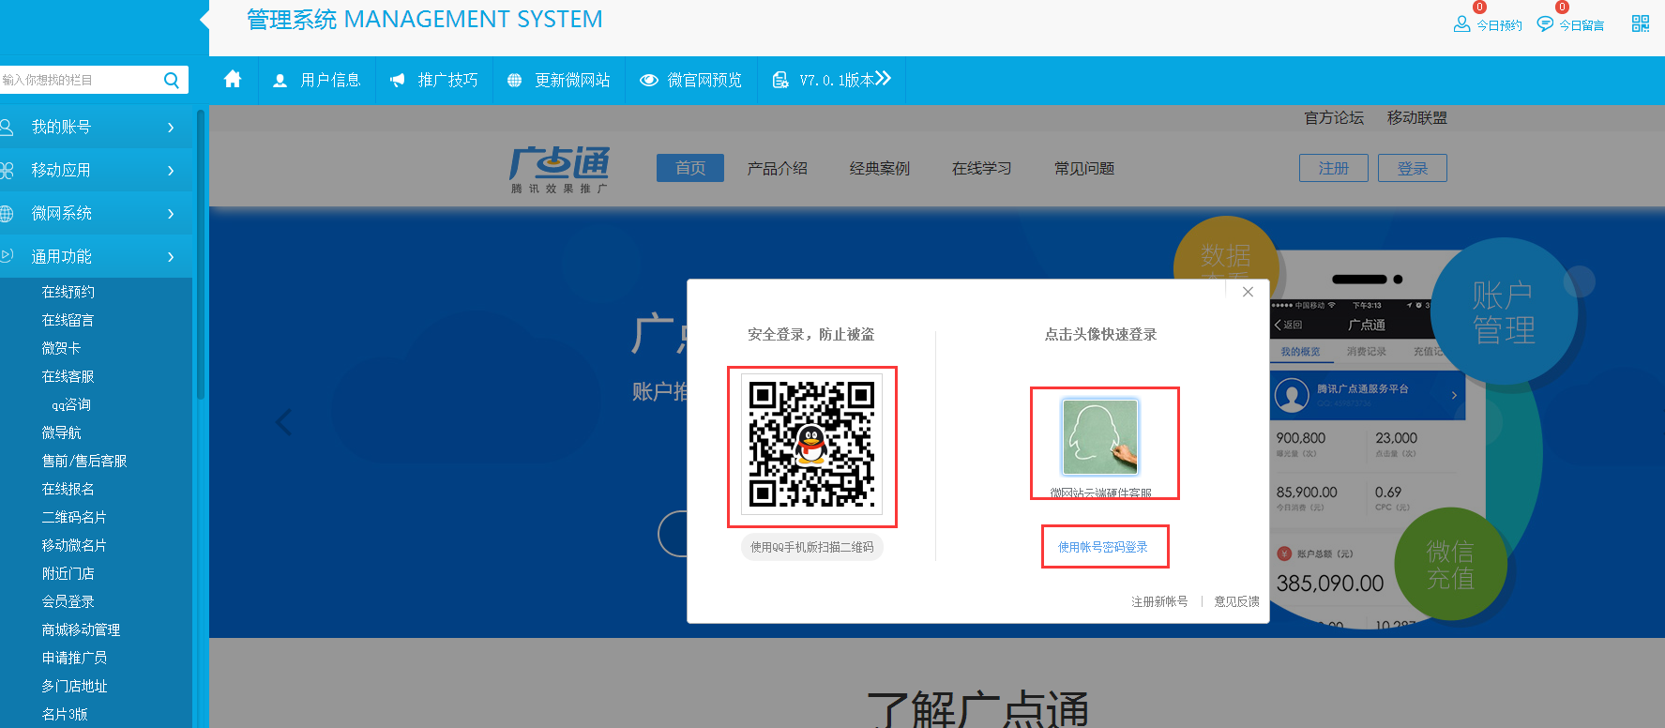
Task: Click the banner previous-slide arrow
Action: (x=284, y=422)
